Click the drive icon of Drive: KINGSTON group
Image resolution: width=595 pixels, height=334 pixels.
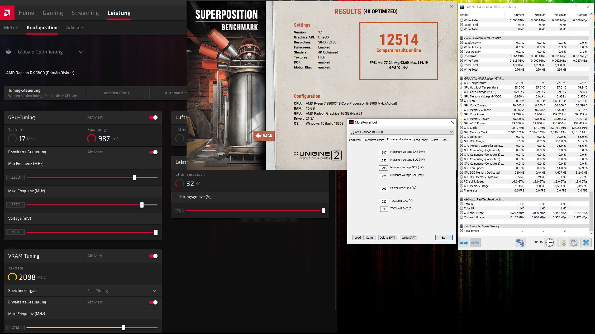[461, 38]
